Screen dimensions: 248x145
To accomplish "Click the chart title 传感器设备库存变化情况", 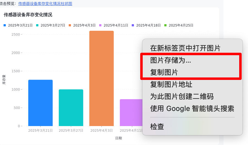I will [28, 15].
